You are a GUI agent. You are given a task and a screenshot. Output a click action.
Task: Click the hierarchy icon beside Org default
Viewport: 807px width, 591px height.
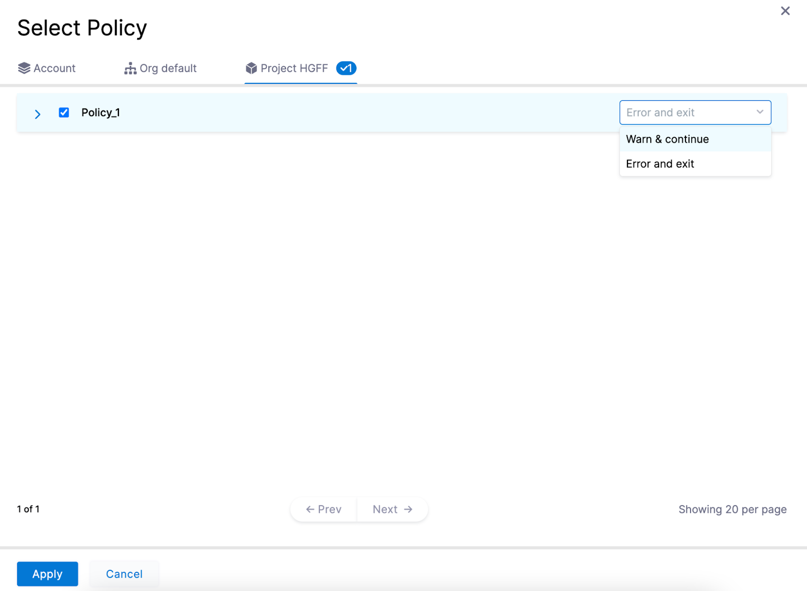pos(130,68)
